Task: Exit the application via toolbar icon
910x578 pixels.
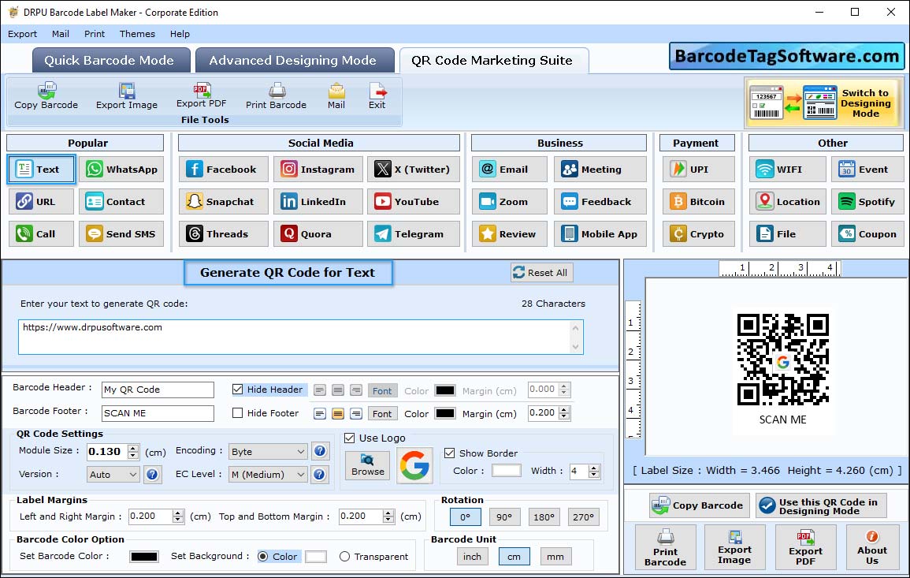Action: (x=377, y=96)
